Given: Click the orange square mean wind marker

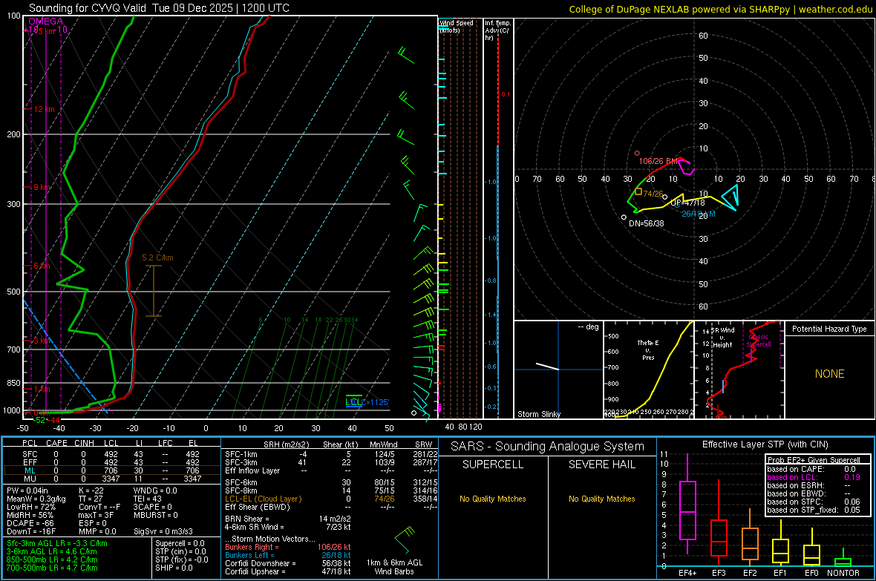Looking at the screenshot, I should 638,191.
